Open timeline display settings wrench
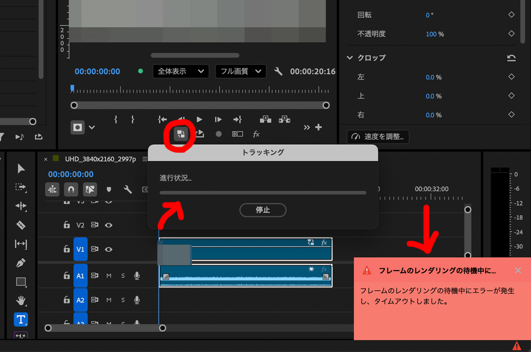The width and height of the screenshot is (531, 352). (x=128, y=190)
